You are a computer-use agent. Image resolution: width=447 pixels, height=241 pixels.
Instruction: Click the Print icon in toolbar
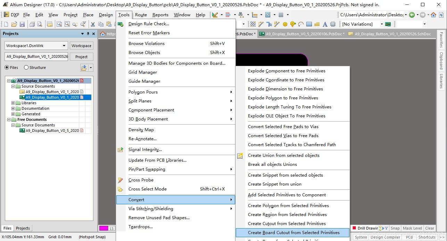pyautogui.click(x=32, y=24)
